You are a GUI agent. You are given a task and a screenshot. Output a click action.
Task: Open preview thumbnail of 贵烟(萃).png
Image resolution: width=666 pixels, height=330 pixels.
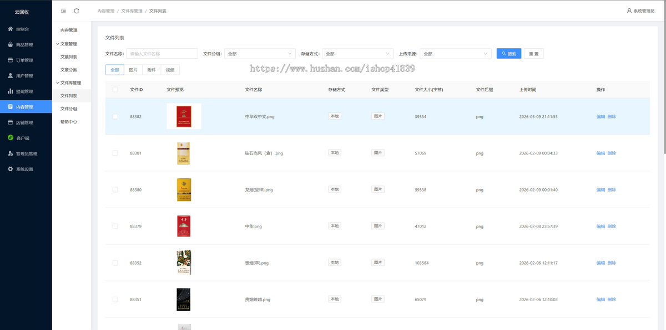pyautogui.click(x=184, y=262)
